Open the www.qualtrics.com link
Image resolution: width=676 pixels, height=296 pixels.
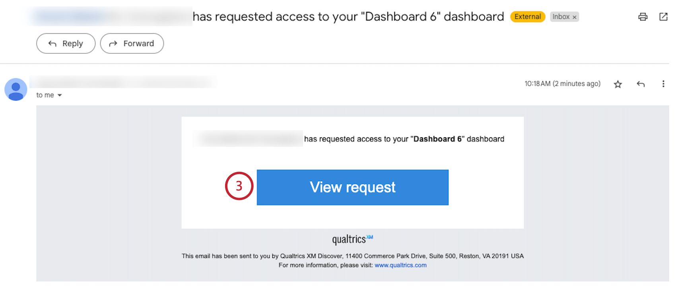click(x=400, y=265)
